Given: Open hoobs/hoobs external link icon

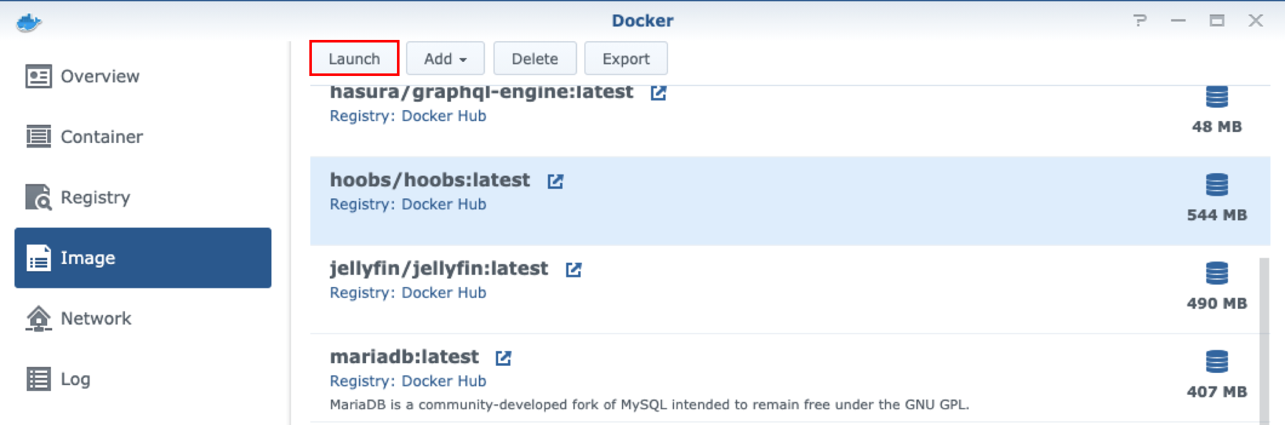Looking at the screenshot, I should [556, 181].
